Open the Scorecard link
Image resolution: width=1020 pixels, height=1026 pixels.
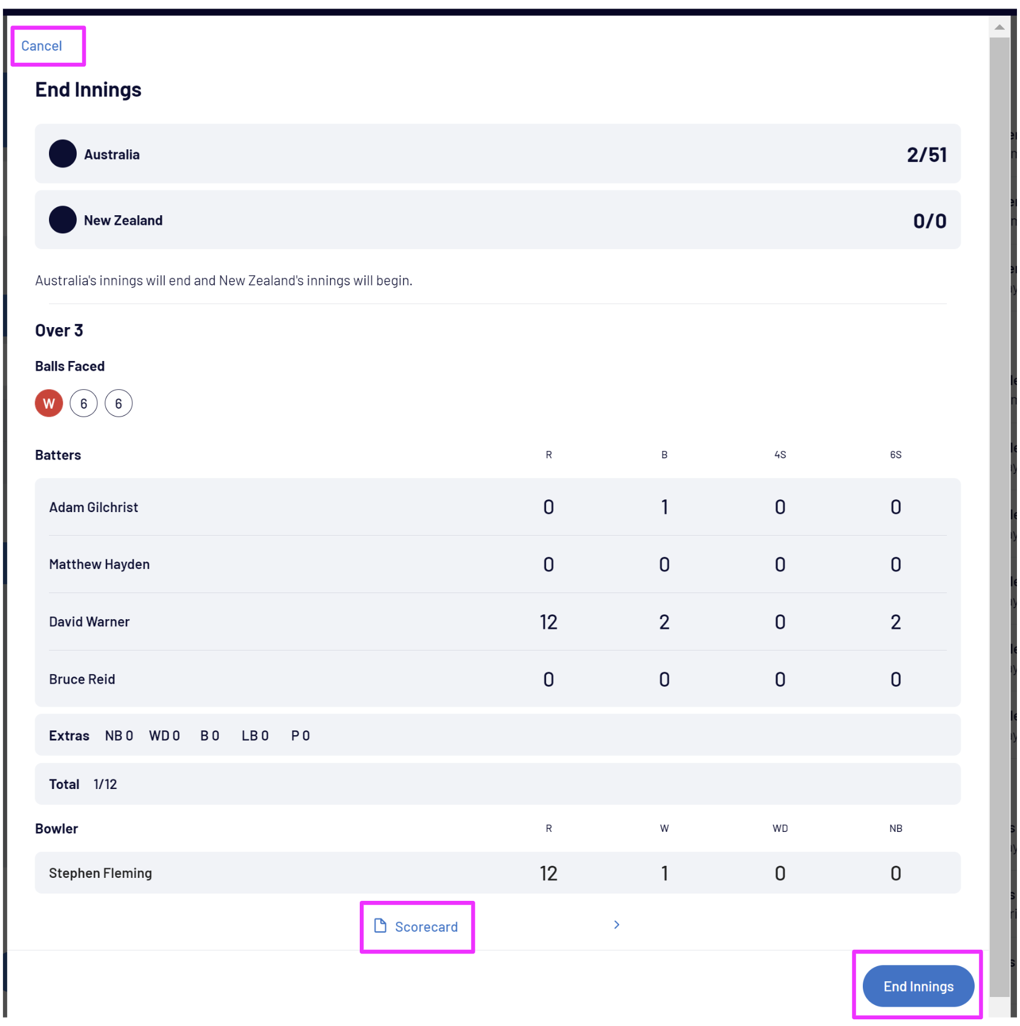[x=426, y=927]
